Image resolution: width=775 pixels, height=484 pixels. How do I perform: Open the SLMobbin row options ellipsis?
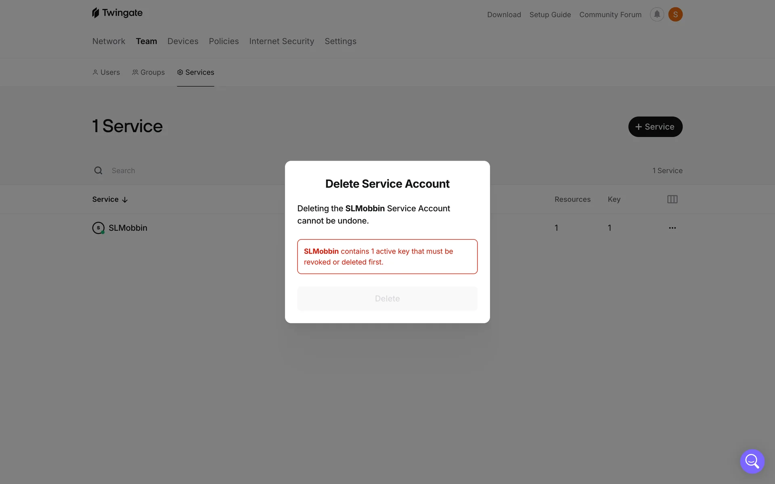pos(672,228)
